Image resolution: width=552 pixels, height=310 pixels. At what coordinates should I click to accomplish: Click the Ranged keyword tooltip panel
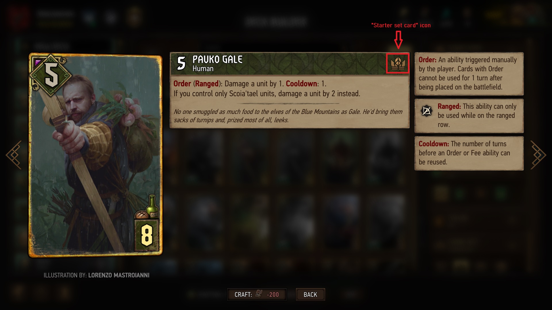pos(469,116)
